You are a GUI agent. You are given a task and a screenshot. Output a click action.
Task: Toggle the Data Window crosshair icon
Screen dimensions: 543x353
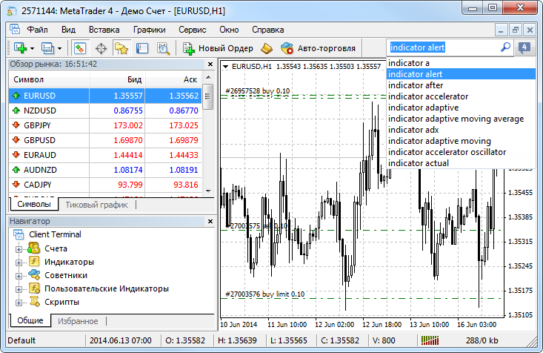(x=101, y=48)
